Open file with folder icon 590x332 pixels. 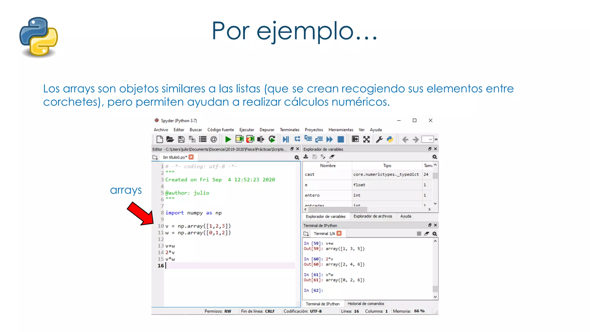pyautogui.click(x=170, y=139)
